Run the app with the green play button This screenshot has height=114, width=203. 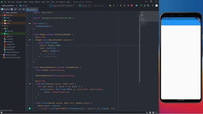[x=110, y=6]
